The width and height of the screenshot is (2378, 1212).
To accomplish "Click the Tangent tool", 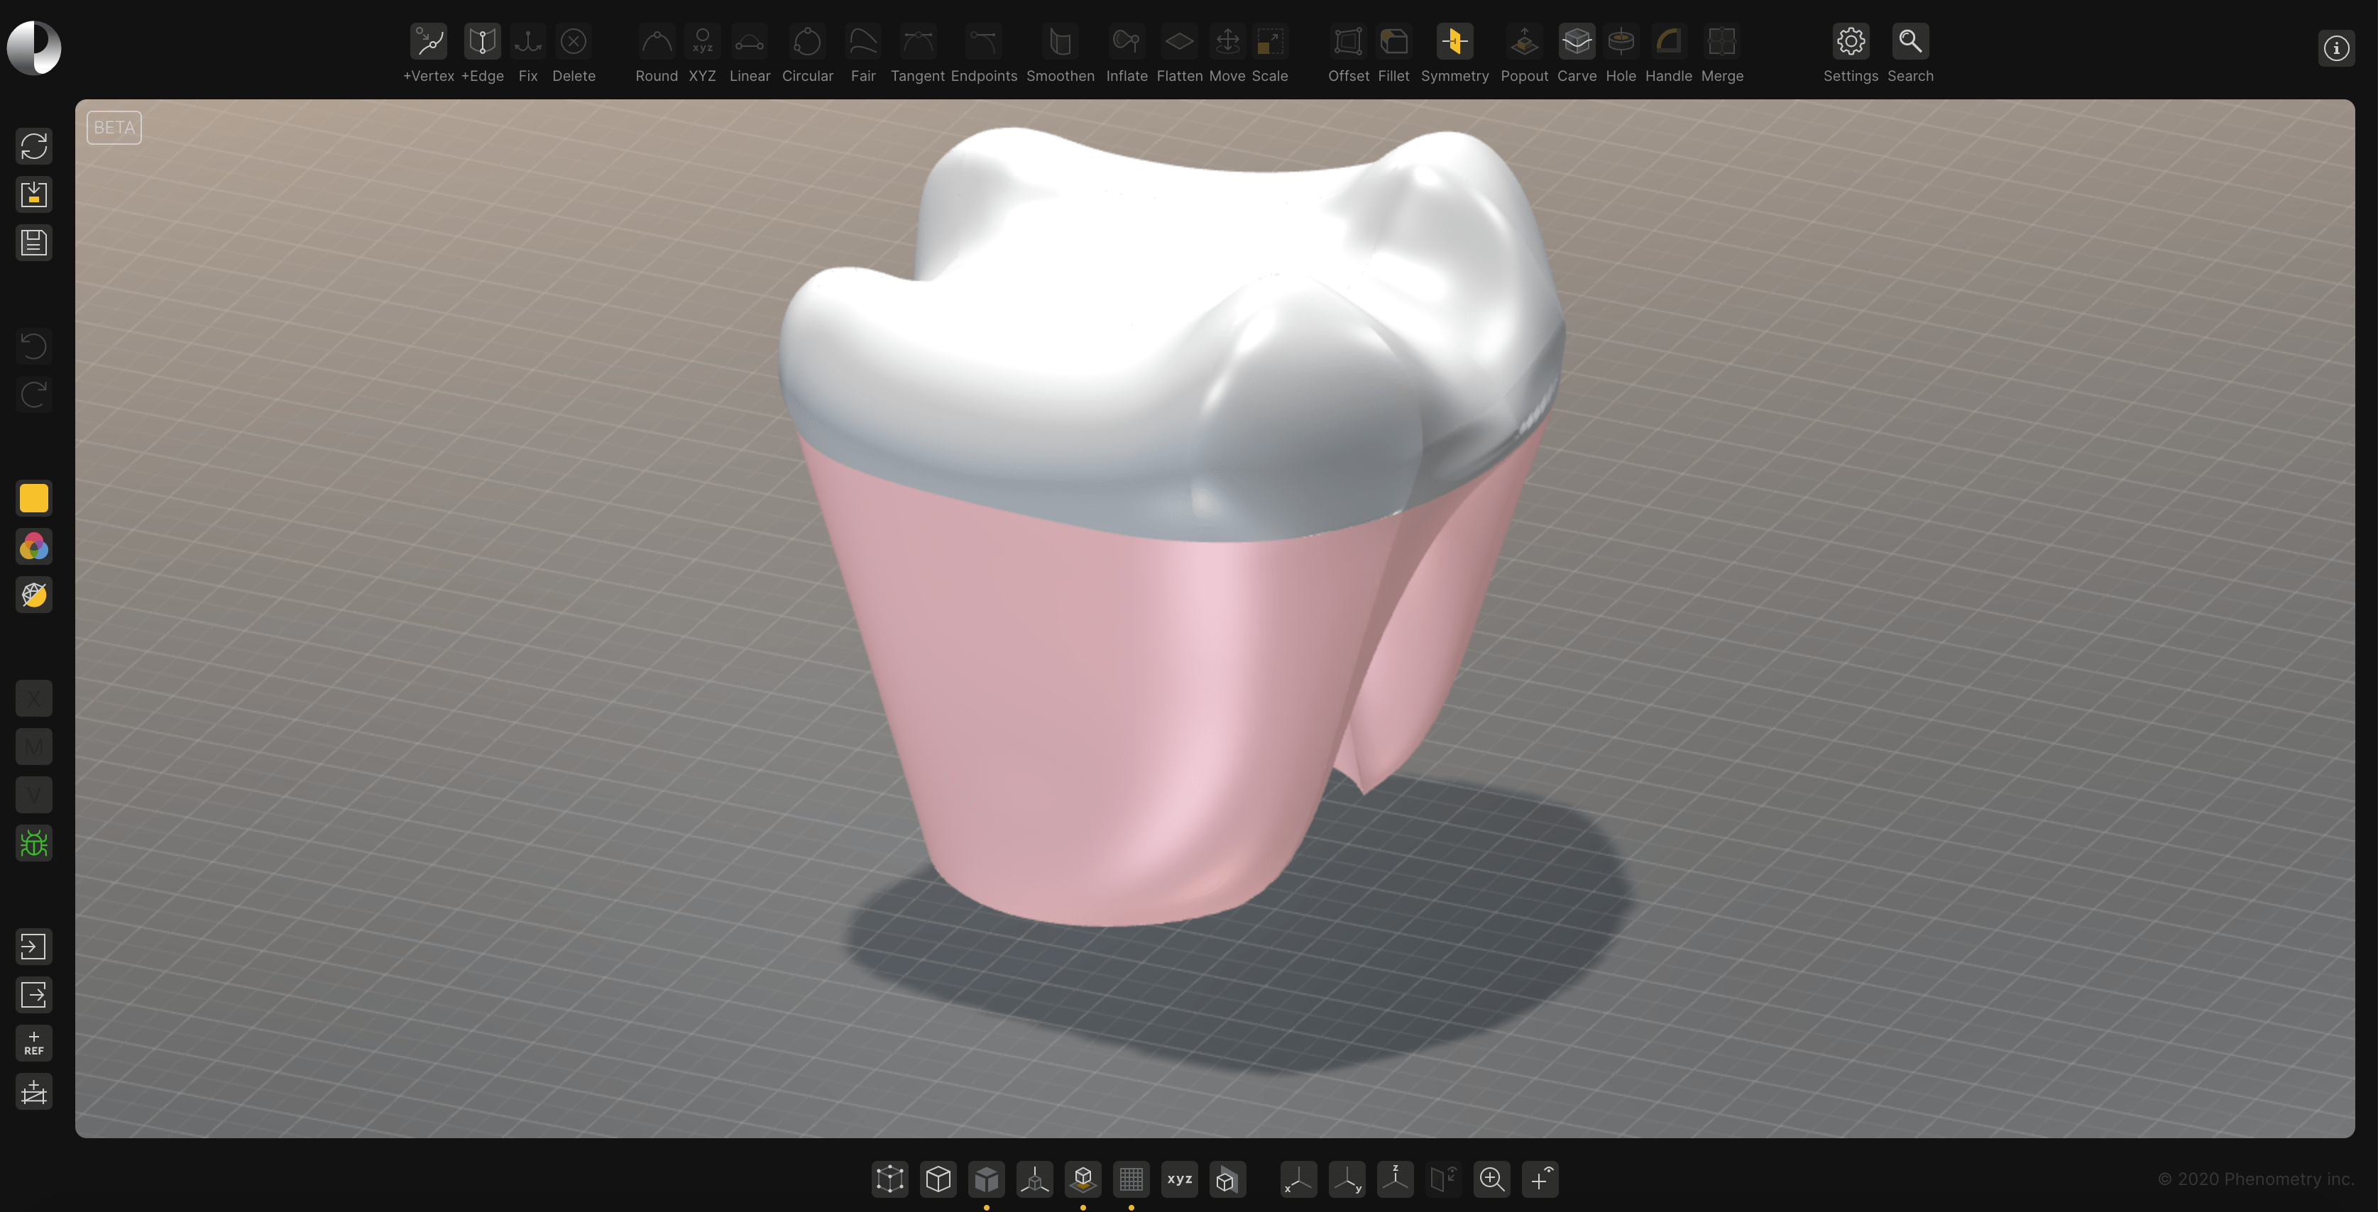I will coord(918,42).
